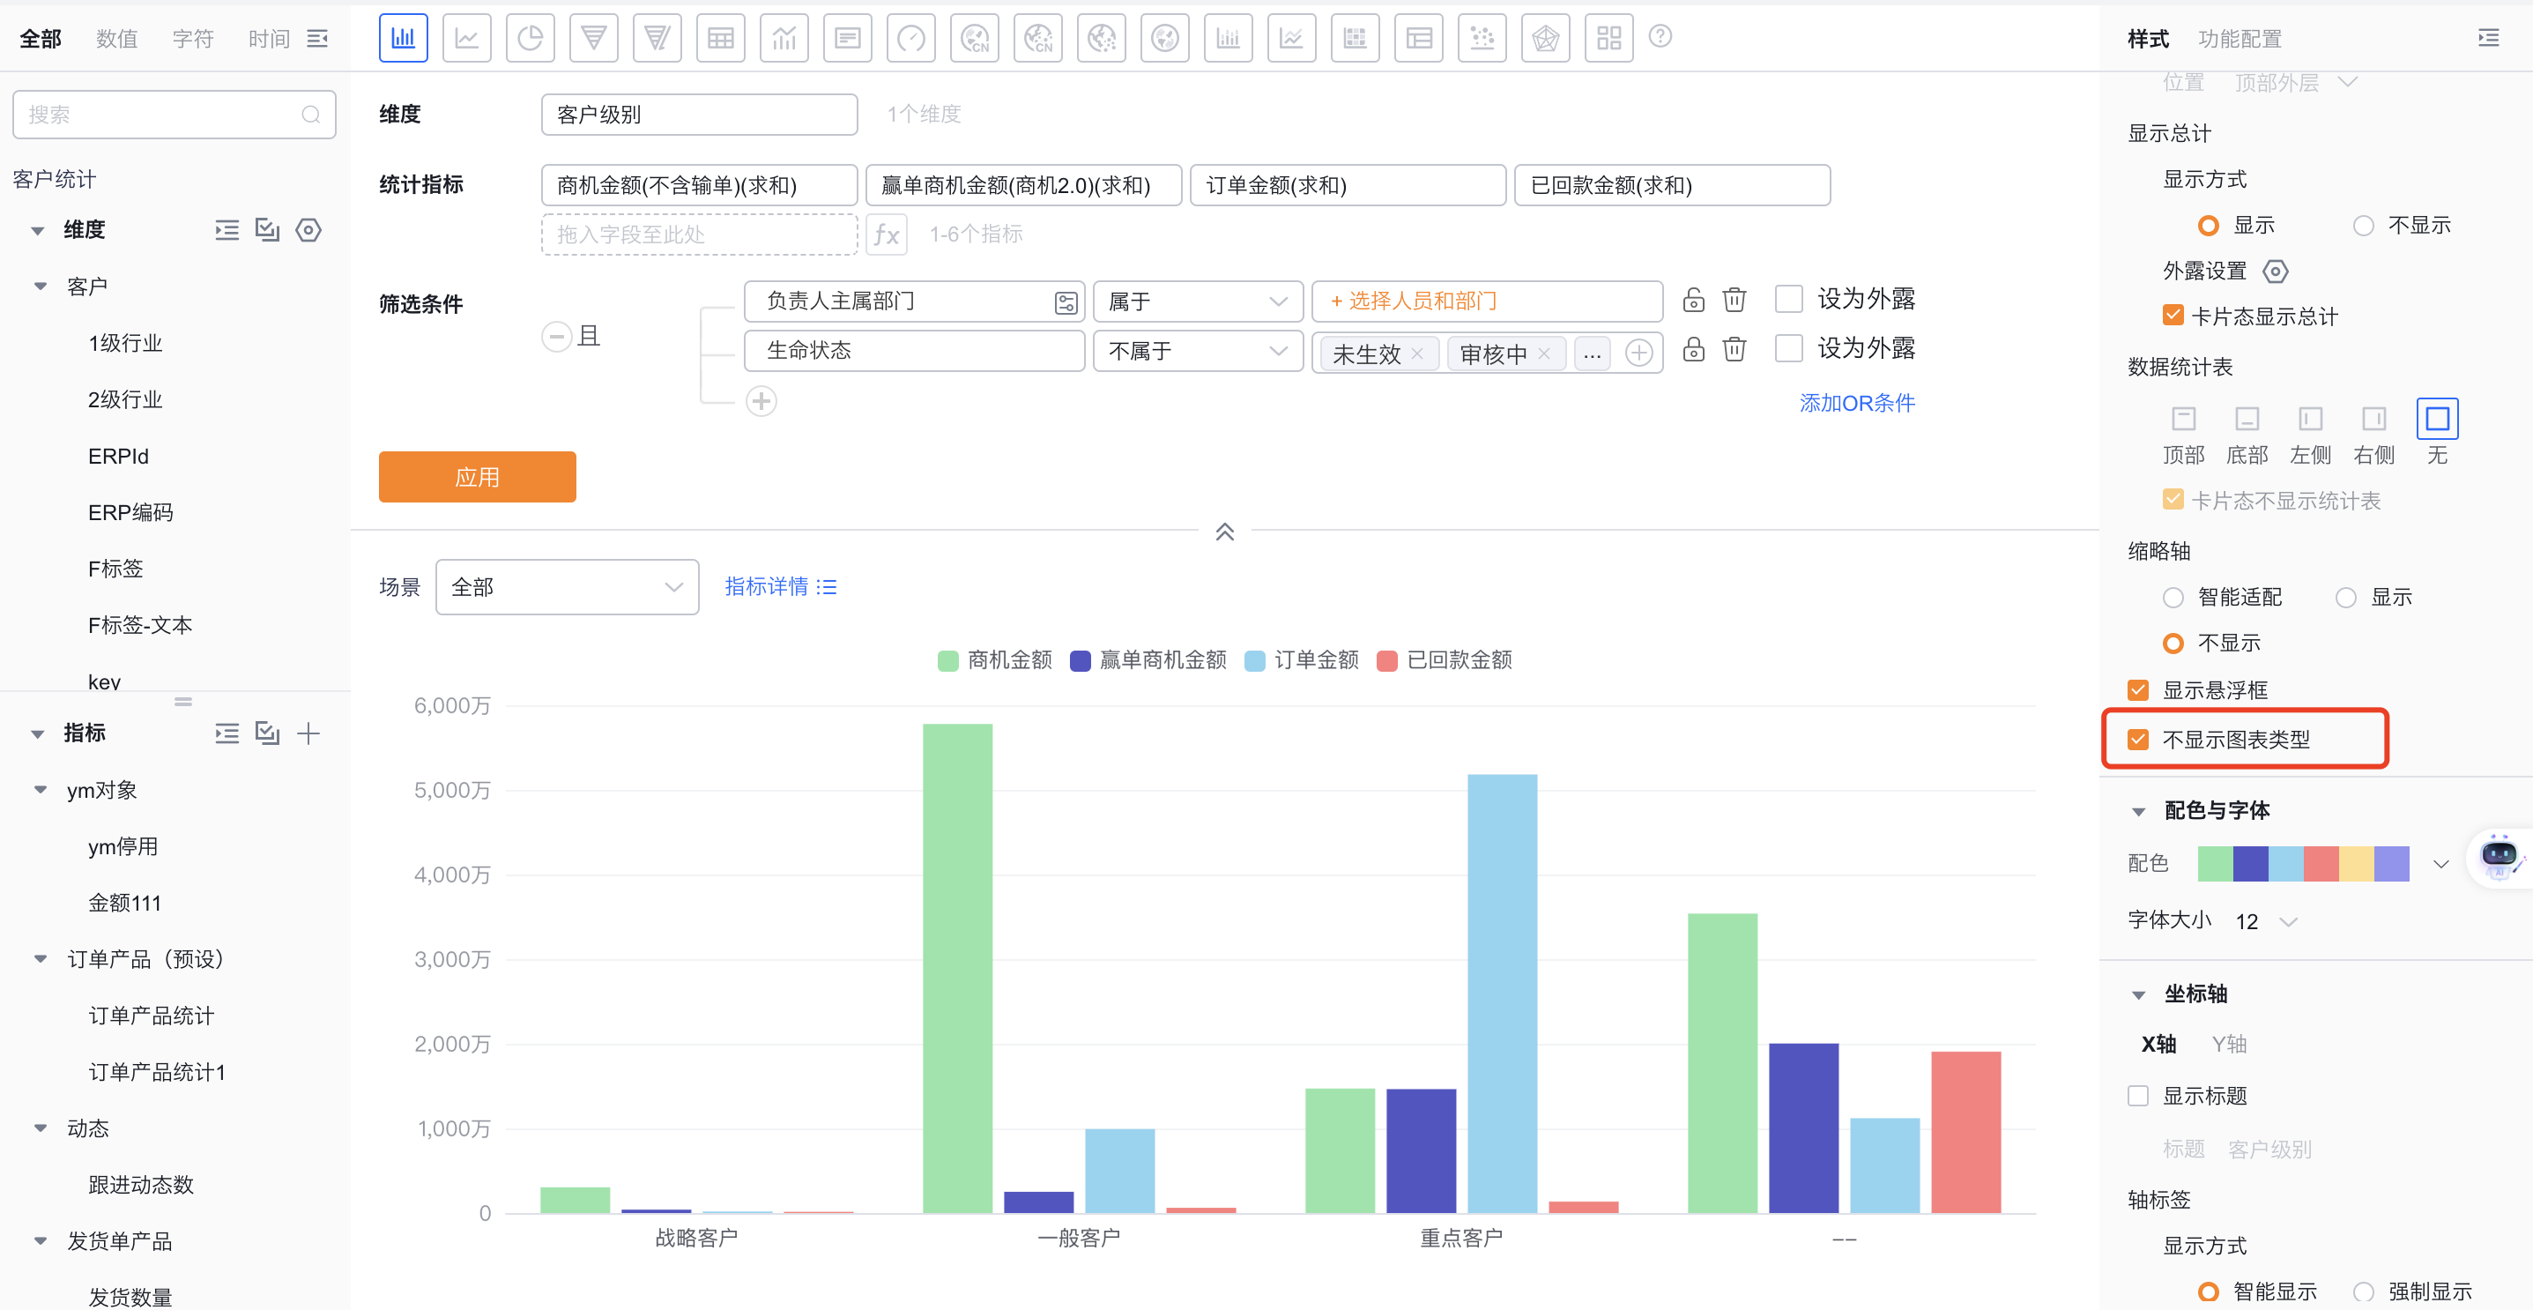Select the line chart type icon
This screenshot has width=2533, height=1310.
pos(466,39)
